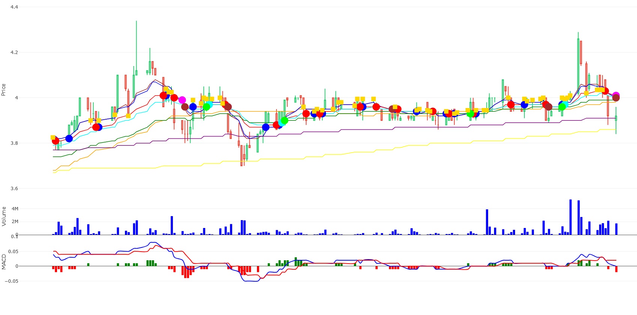Click the 4M volume axis label
637x315 pixels.
click(15, 209)
